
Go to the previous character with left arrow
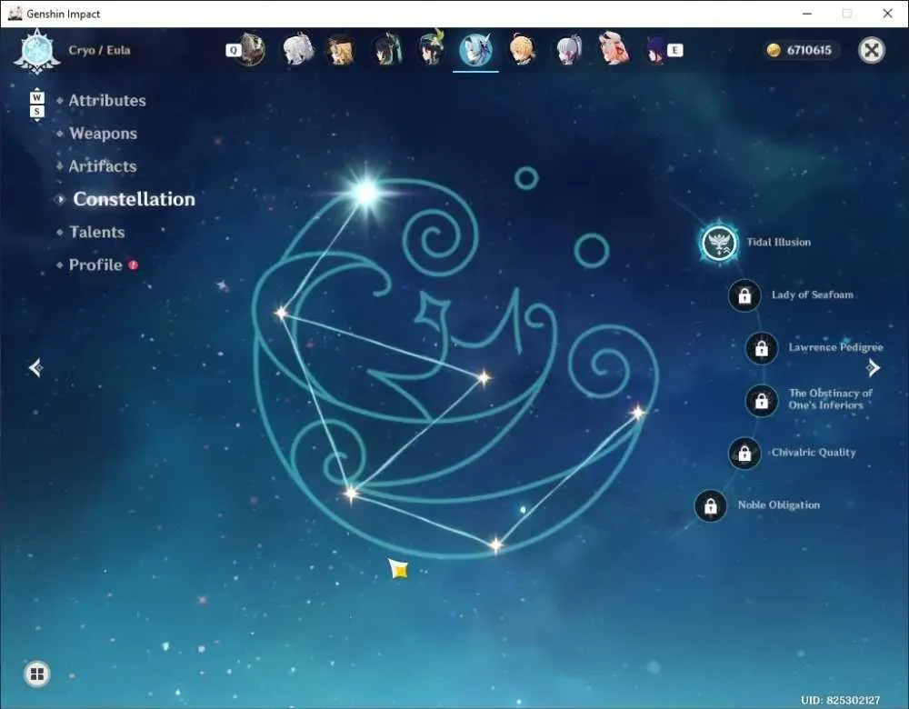pos(35,367)
